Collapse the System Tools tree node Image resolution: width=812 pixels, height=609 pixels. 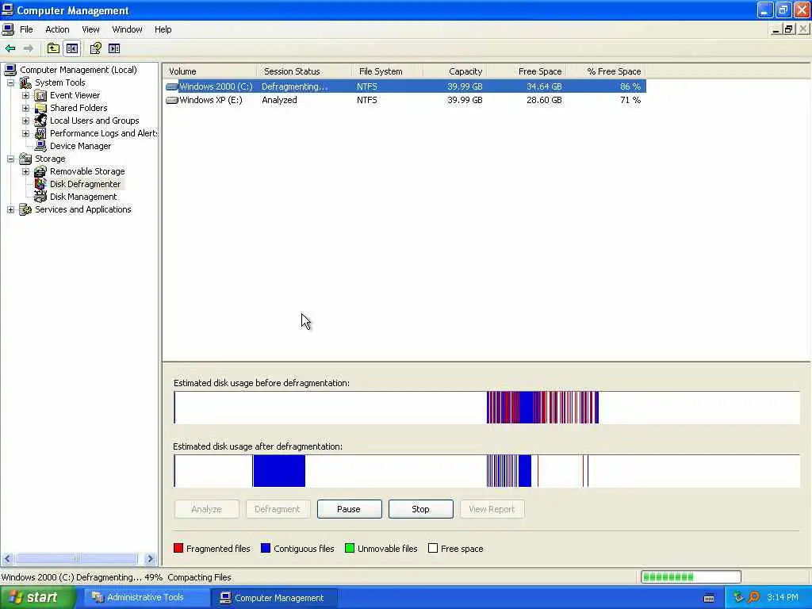click(10, 82)
